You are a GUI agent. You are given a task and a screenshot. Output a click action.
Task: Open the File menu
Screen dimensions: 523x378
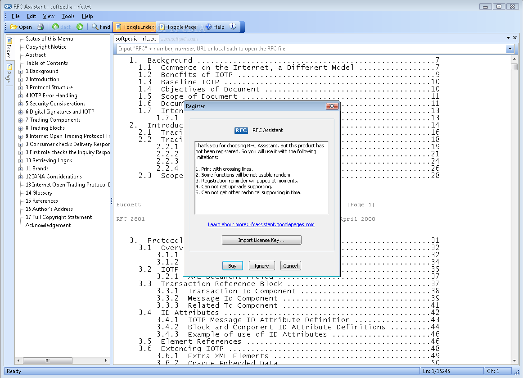pos(15,16)
